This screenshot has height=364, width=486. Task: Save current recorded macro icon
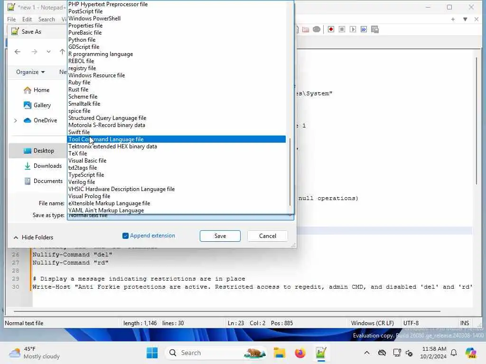(375, 29)
